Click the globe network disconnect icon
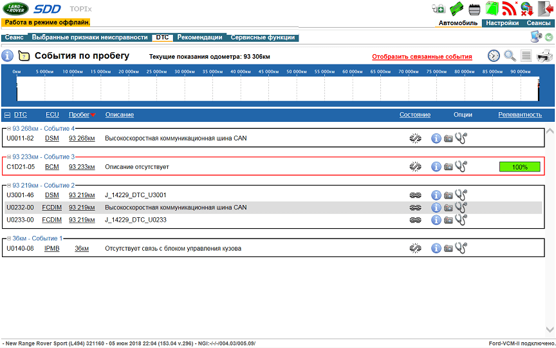 pyautogui.click(x=527, y=9)
